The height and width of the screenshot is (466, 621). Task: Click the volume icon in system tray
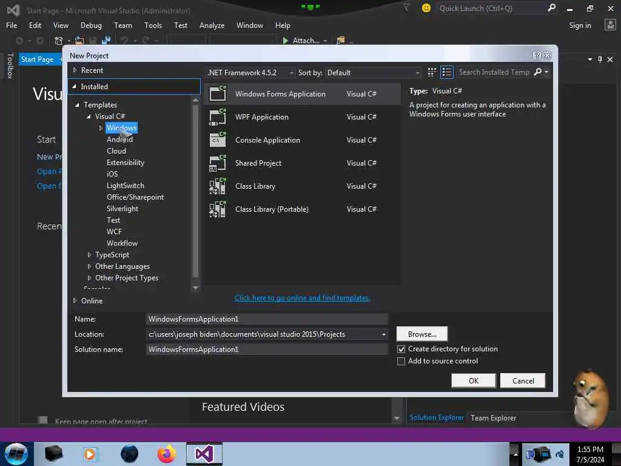tap(560, 454)
